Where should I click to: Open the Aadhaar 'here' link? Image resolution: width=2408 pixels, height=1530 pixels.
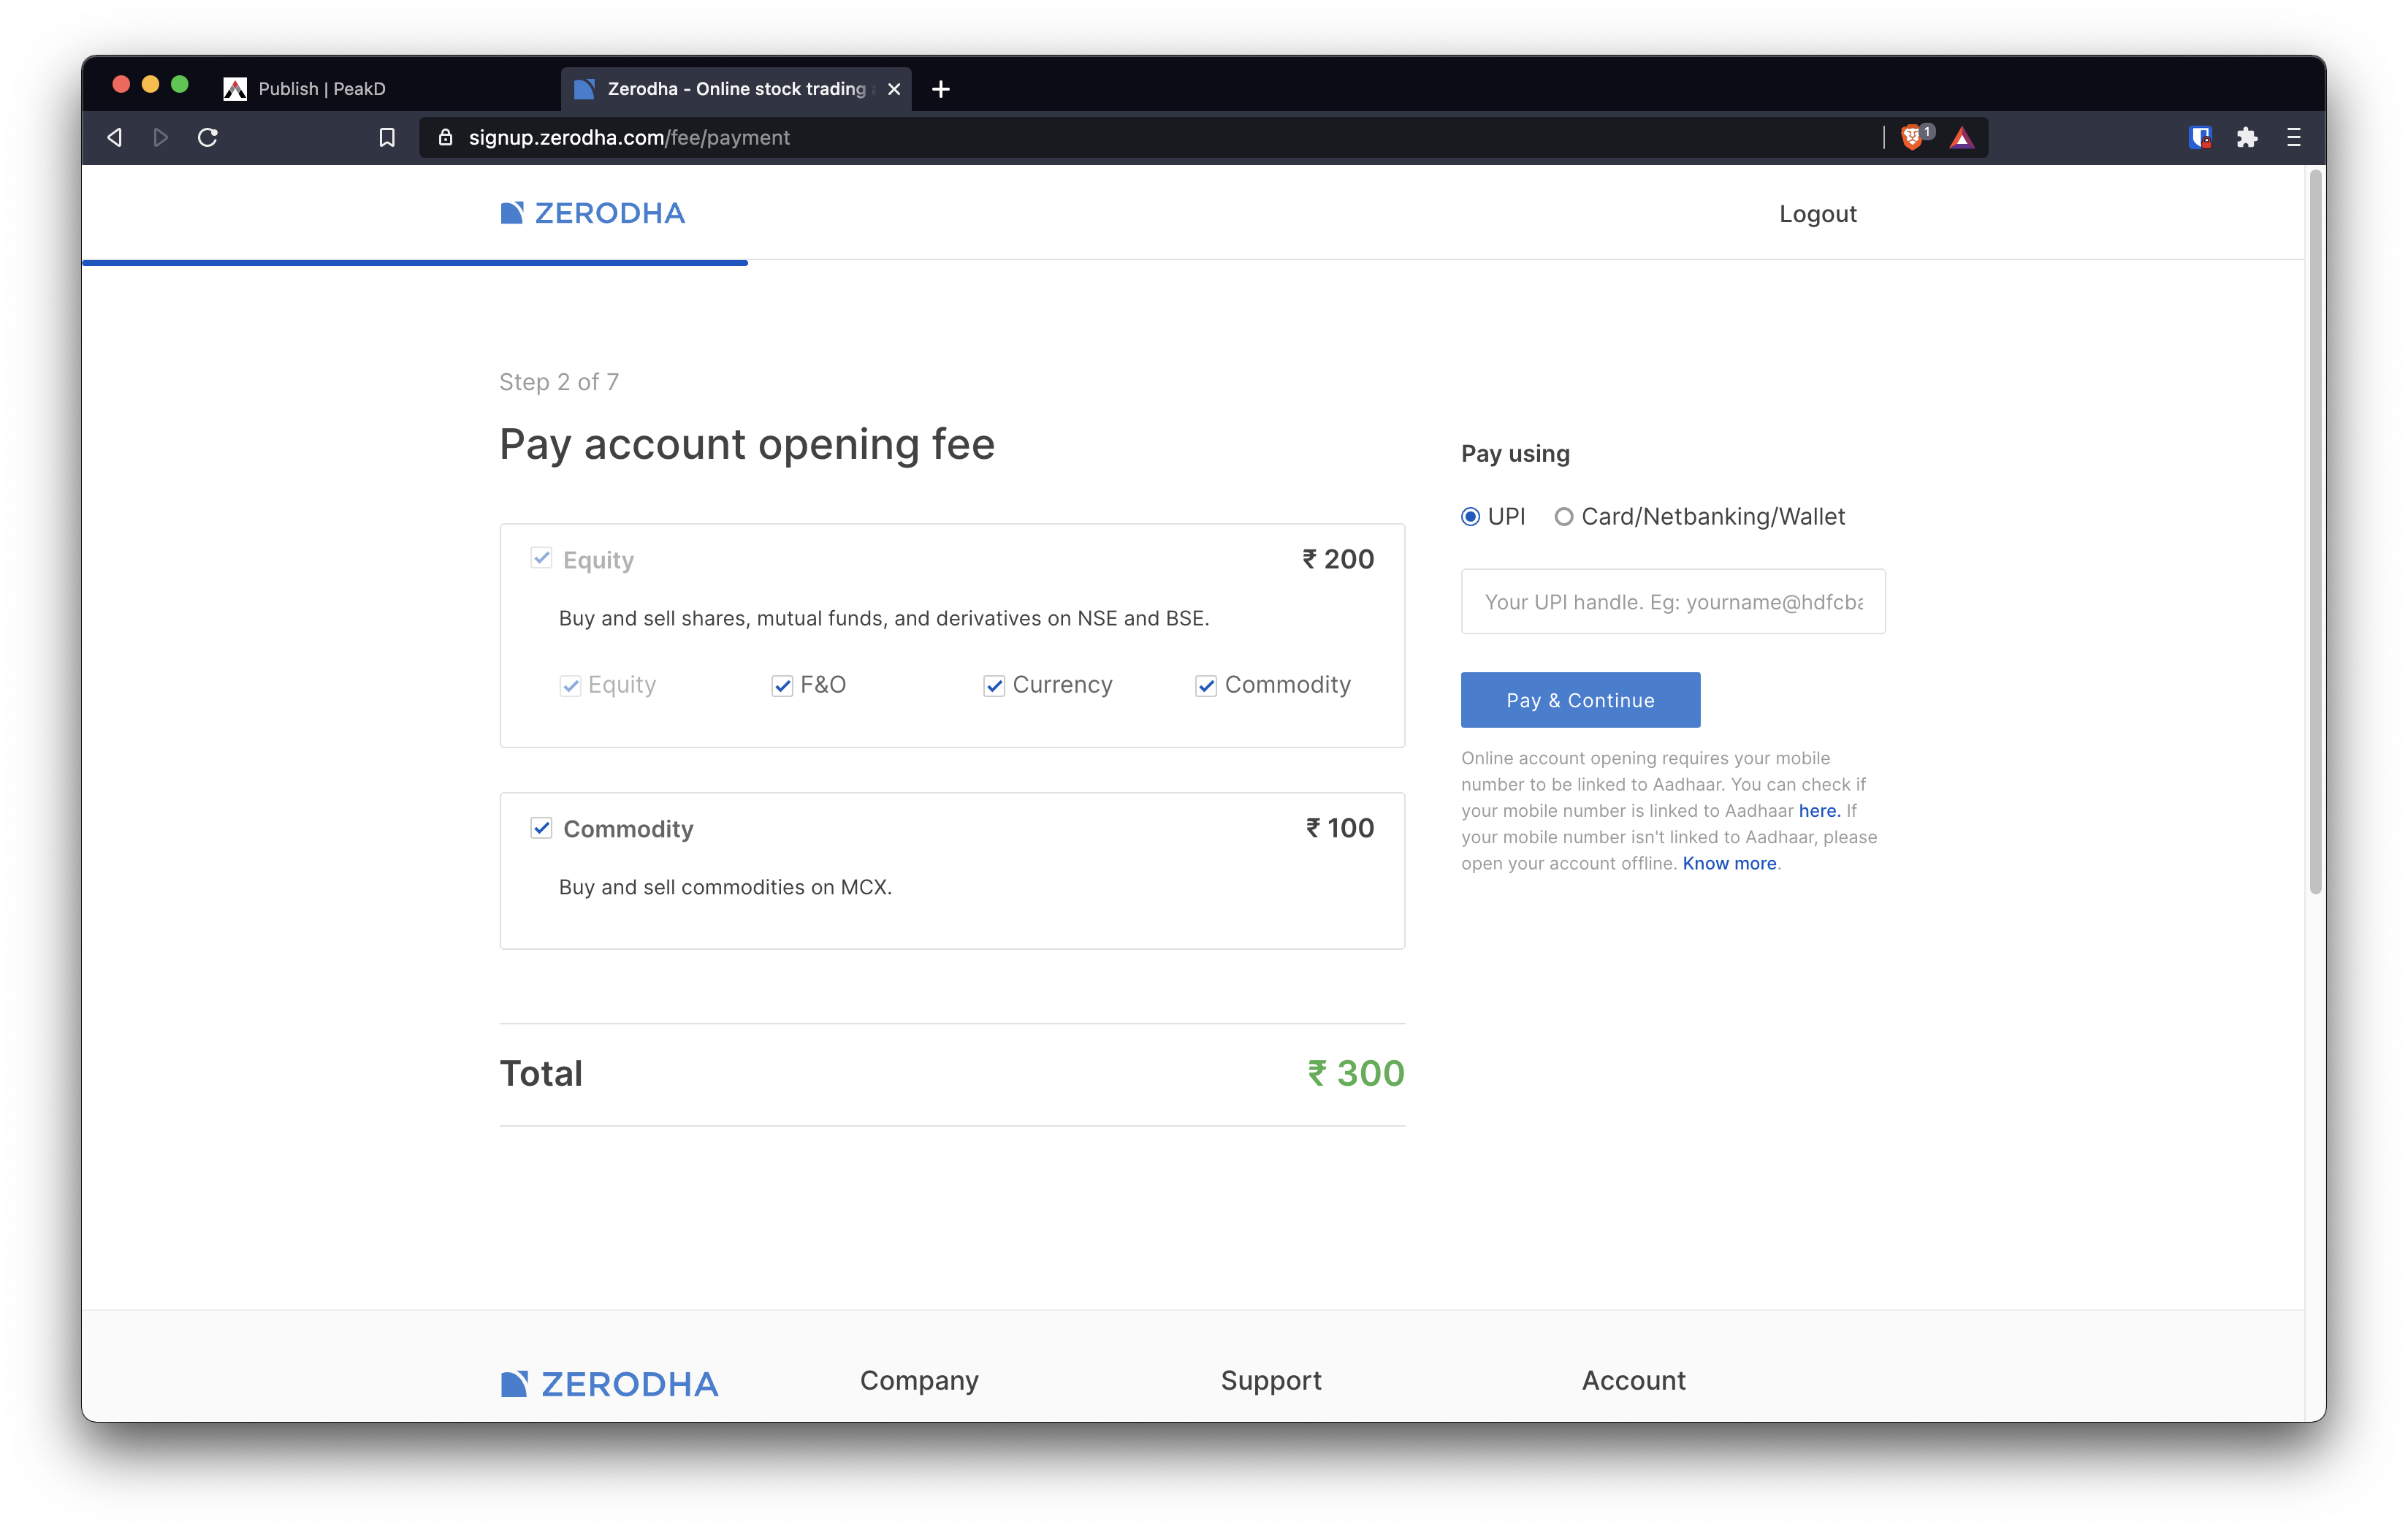point(1819,811)
